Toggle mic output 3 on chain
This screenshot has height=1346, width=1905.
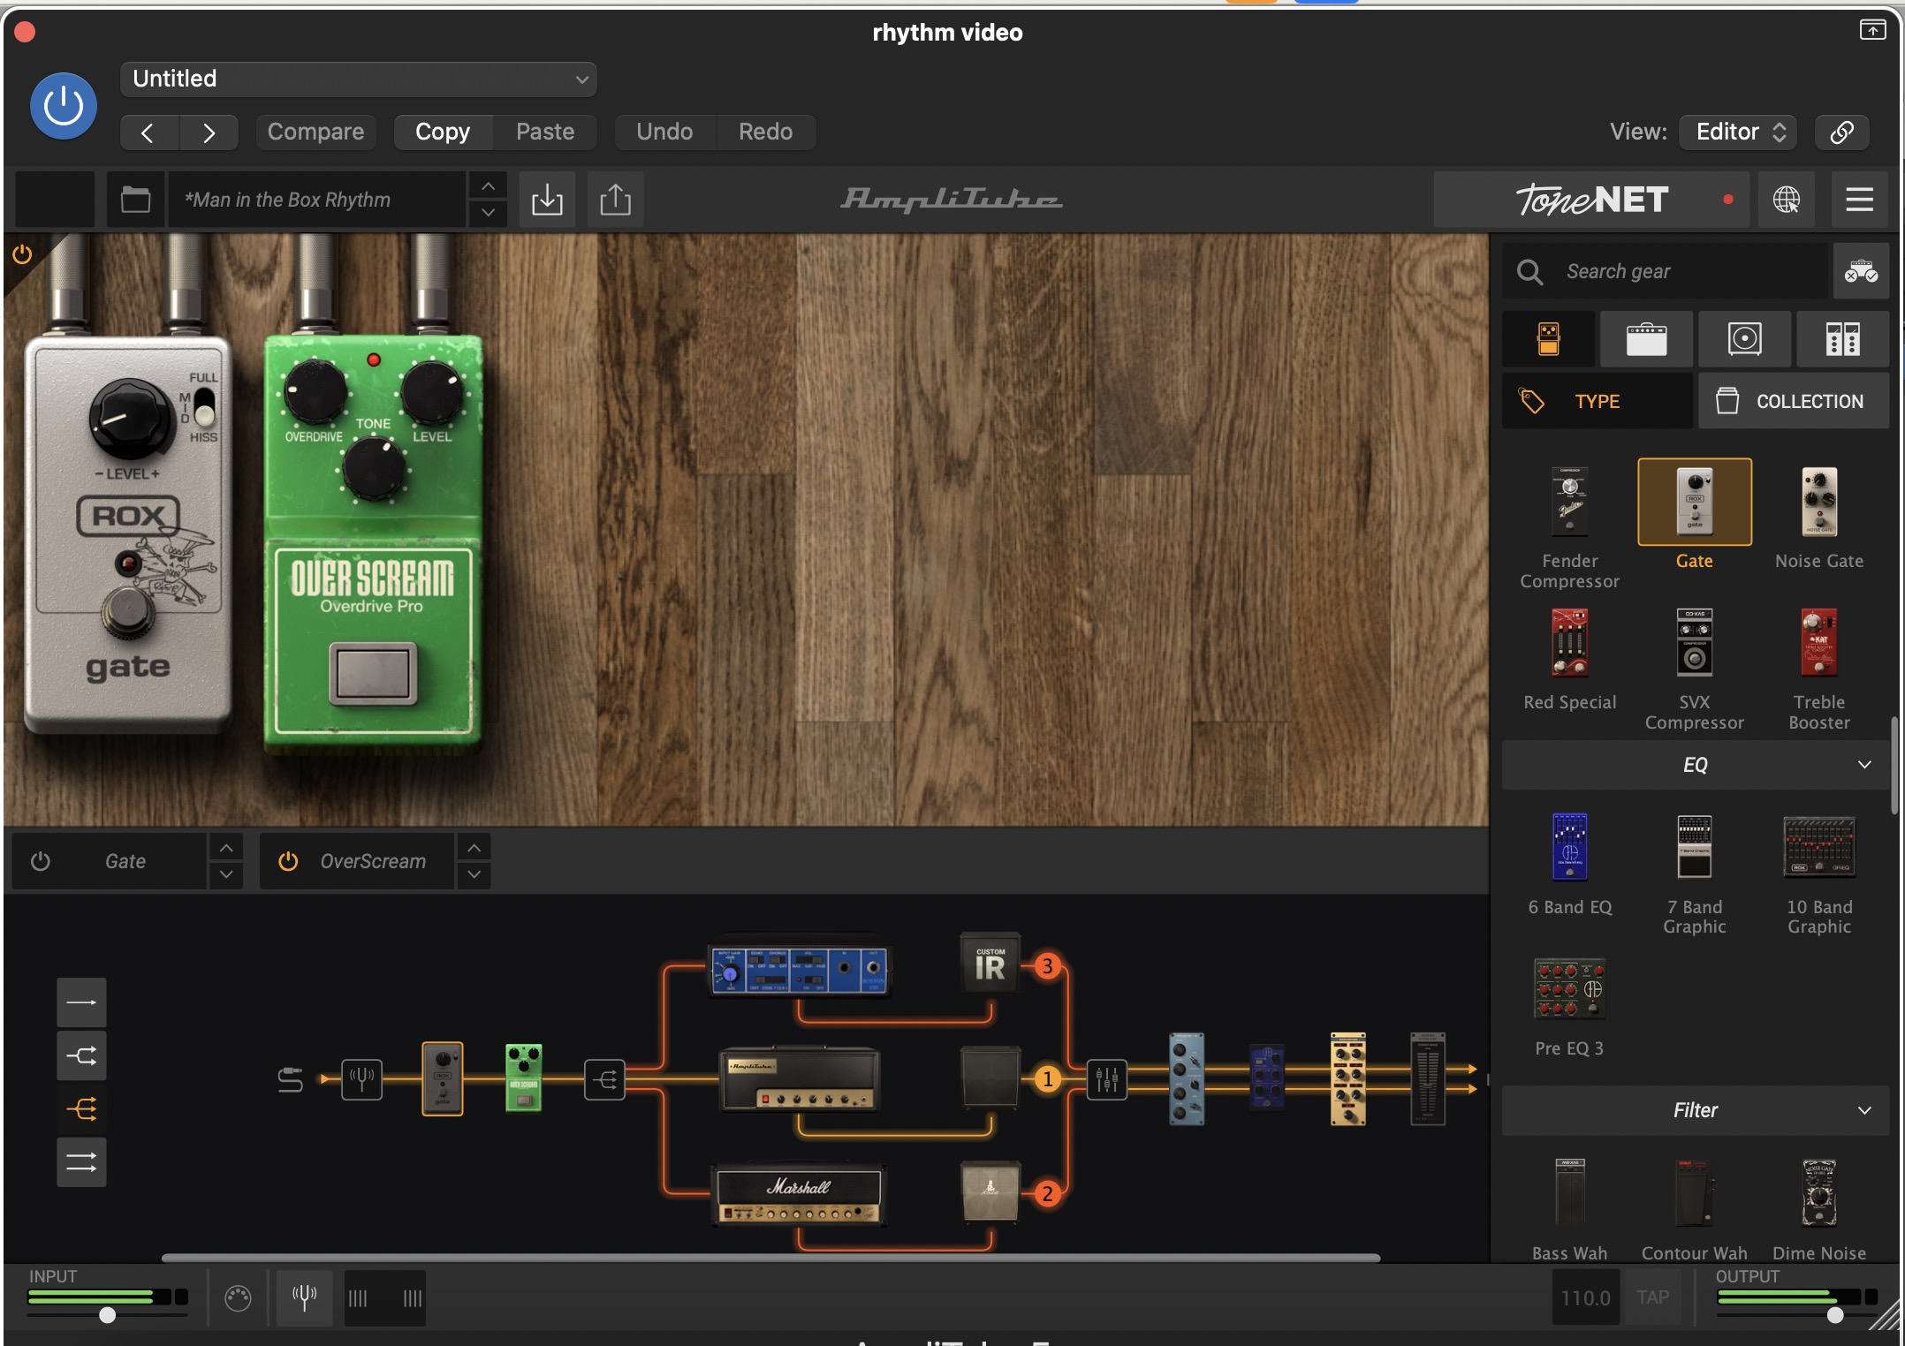tap(1047, 965)
